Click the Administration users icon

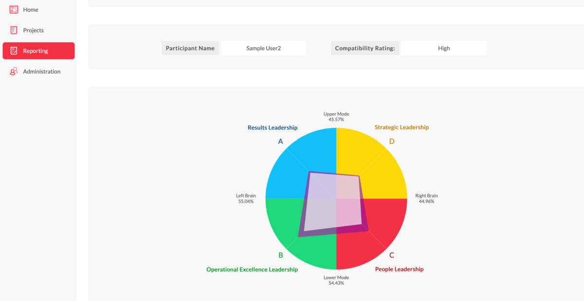14,72
